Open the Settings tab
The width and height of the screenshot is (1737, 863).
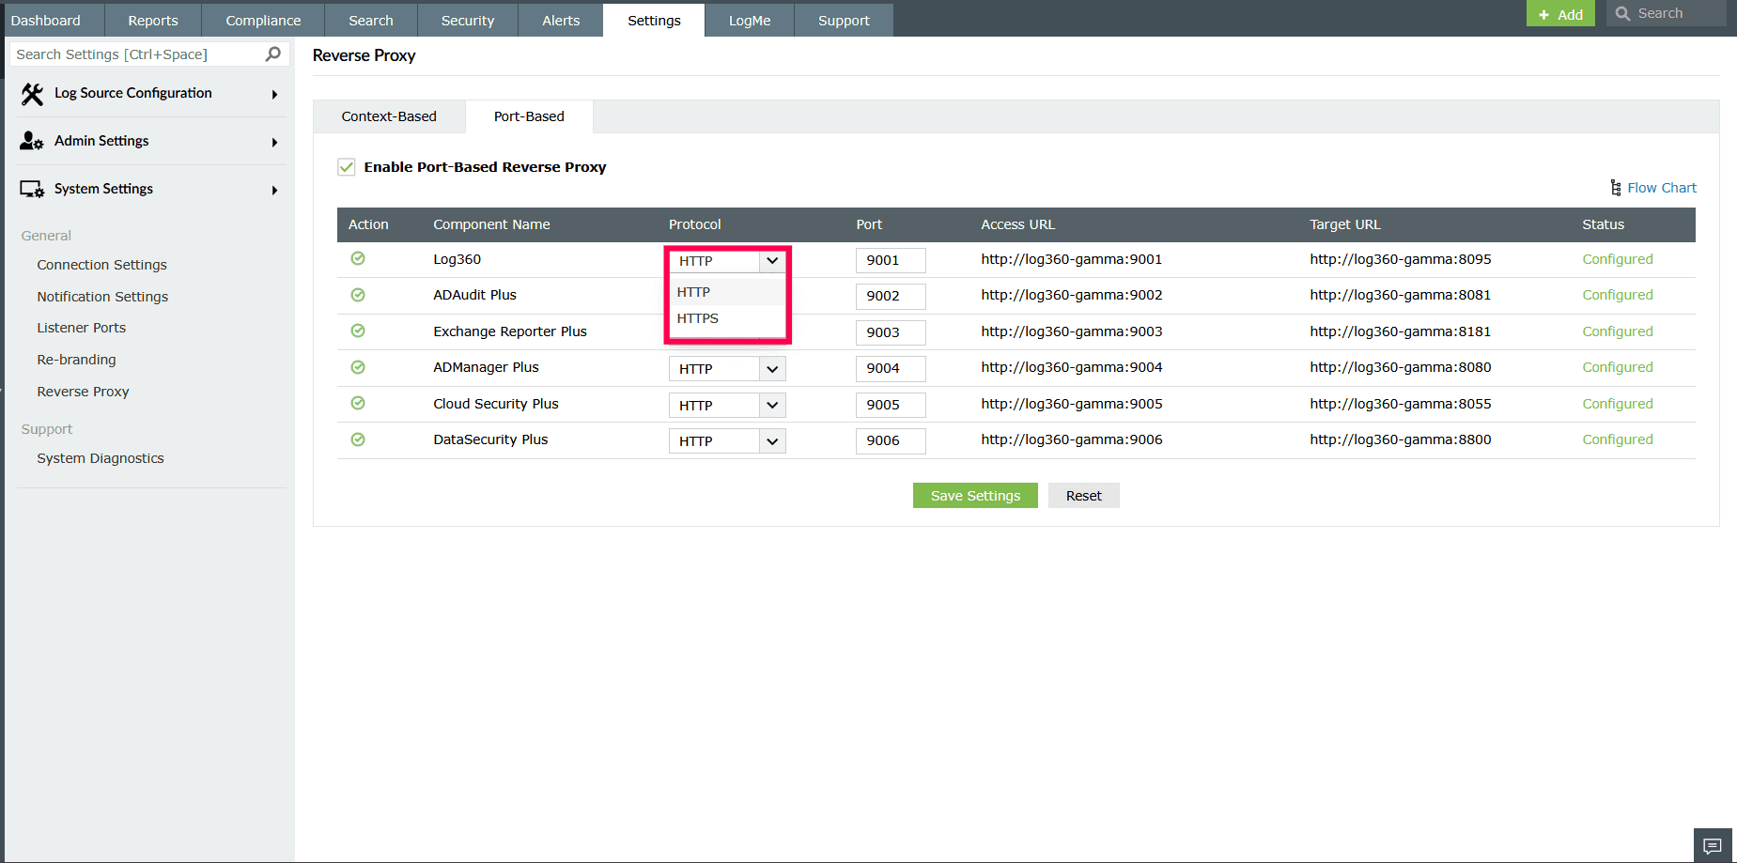[x=654, y=20]
